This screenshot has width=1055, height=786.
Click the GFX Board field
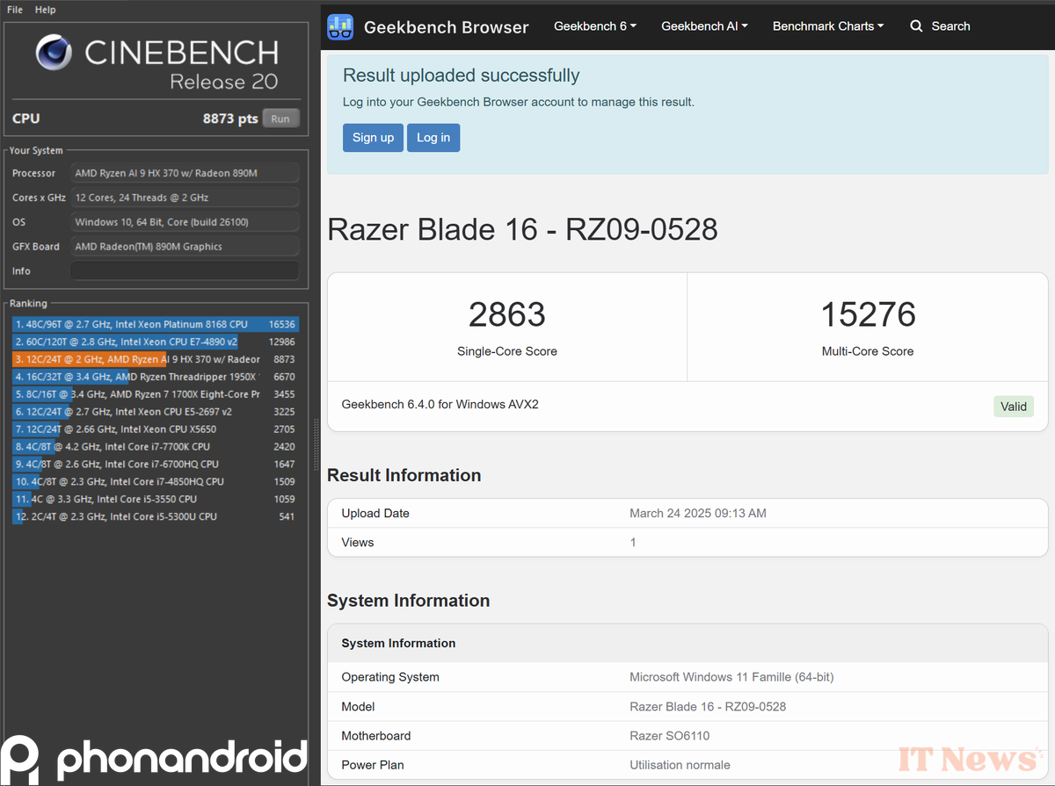click(185, 247)
